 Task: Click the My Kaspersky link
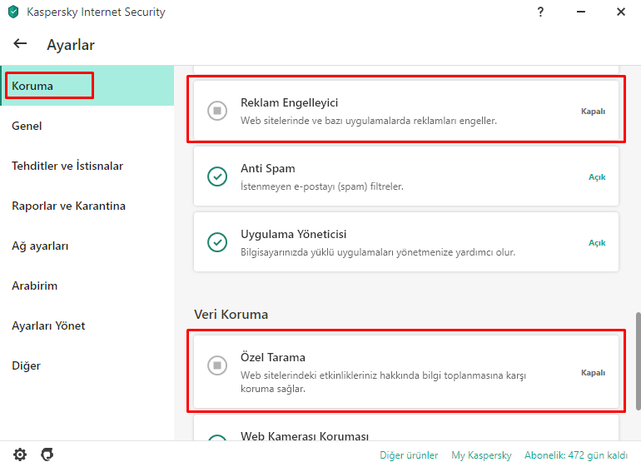(x=481, y=455)
